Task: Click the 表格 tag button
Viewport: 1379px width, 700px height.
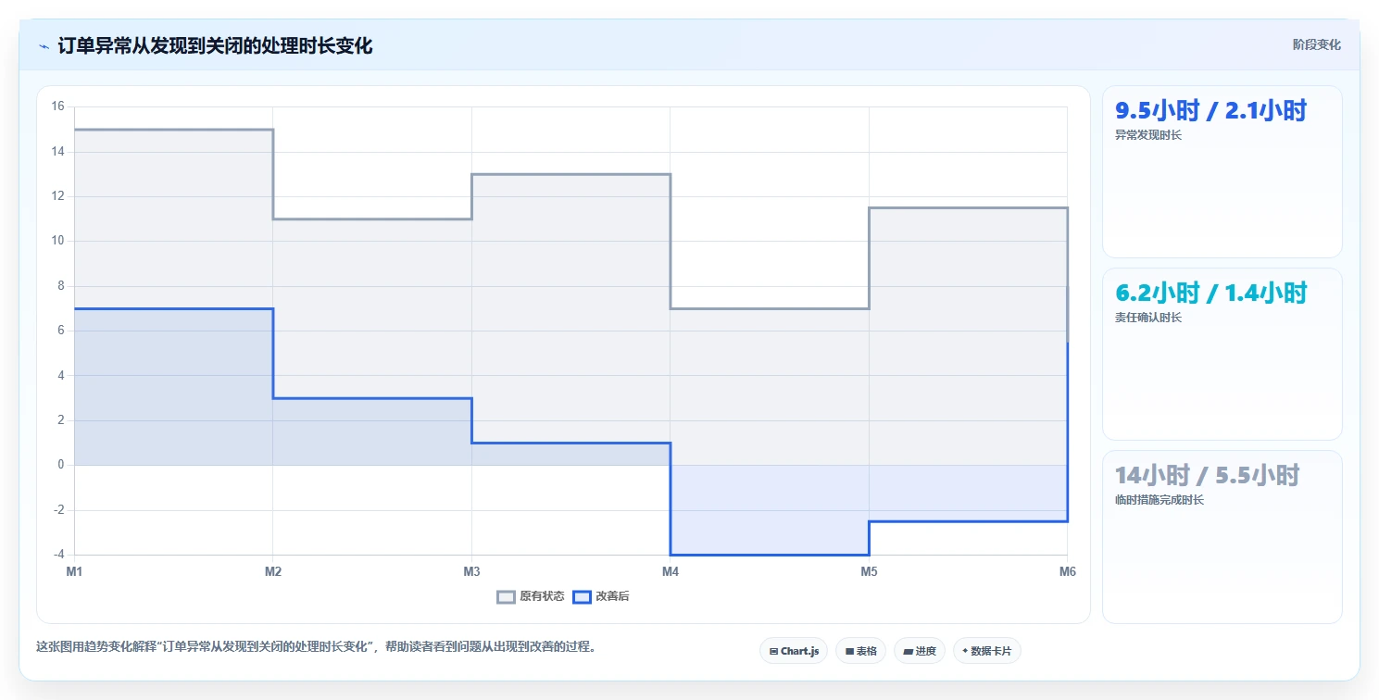Action: click(x=861, y=651)
